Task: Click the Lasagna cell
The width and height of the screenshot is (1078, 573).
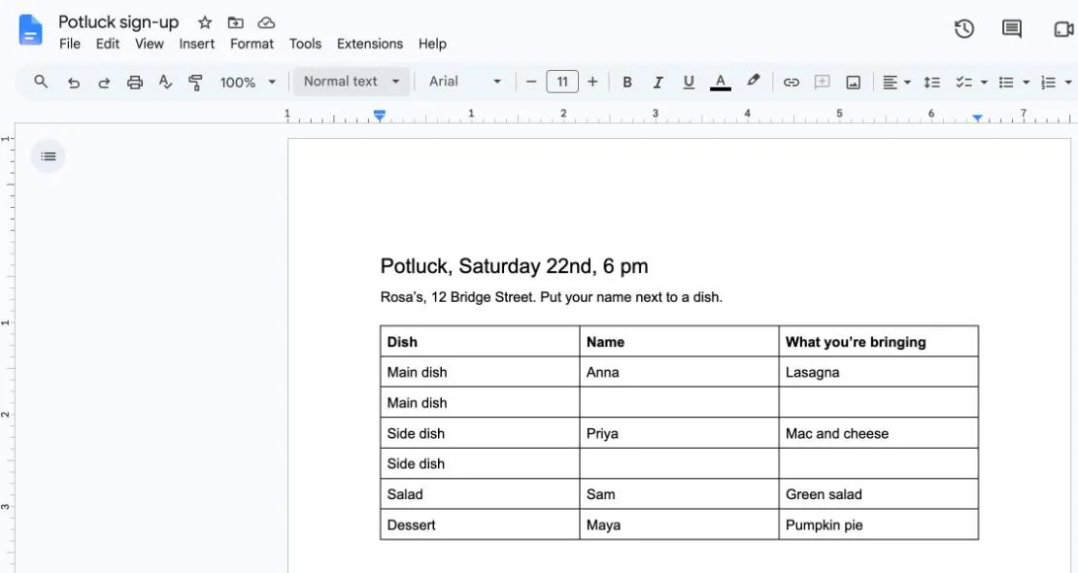Action: (x=879, y=371)
